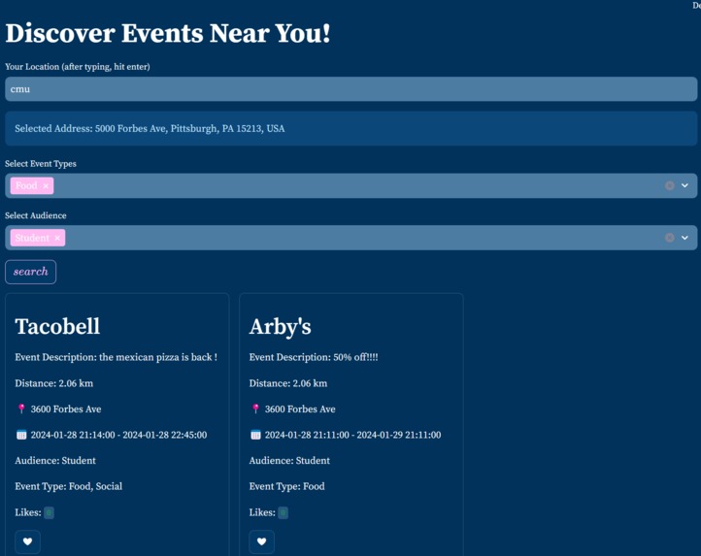Click 'Distance: 2.06 km' on Tacobell card
This screenshot has width=701, height=556.
point(54,383)
